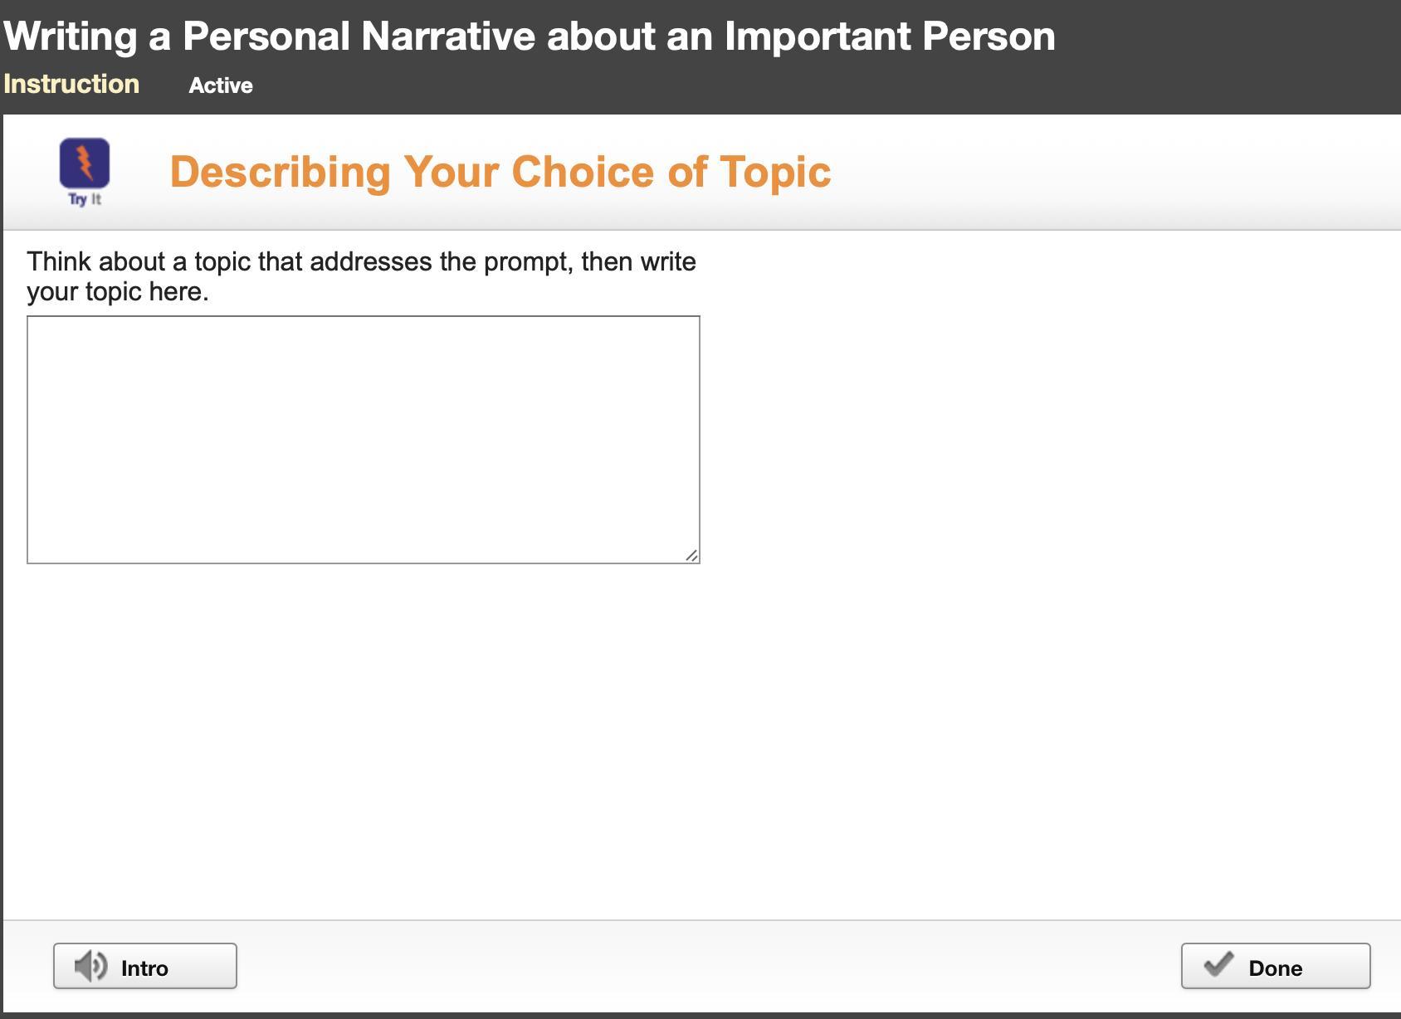Click the words "Important Person" in the title
1401x1019 pixels.
889,37
